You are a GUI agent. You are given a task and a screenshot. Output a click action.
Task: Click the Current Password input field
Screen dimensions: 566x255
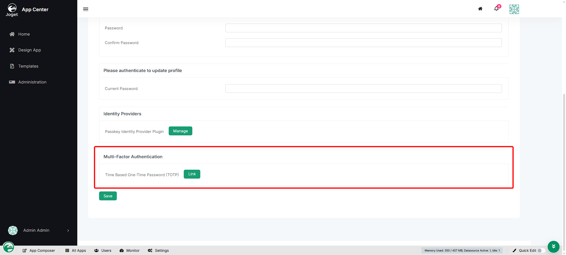tap(363, 89)
